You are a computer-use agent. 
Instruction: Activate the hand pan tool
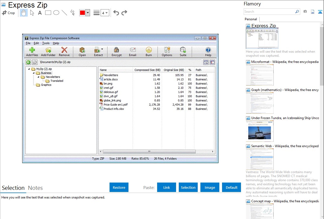[24, 13]
